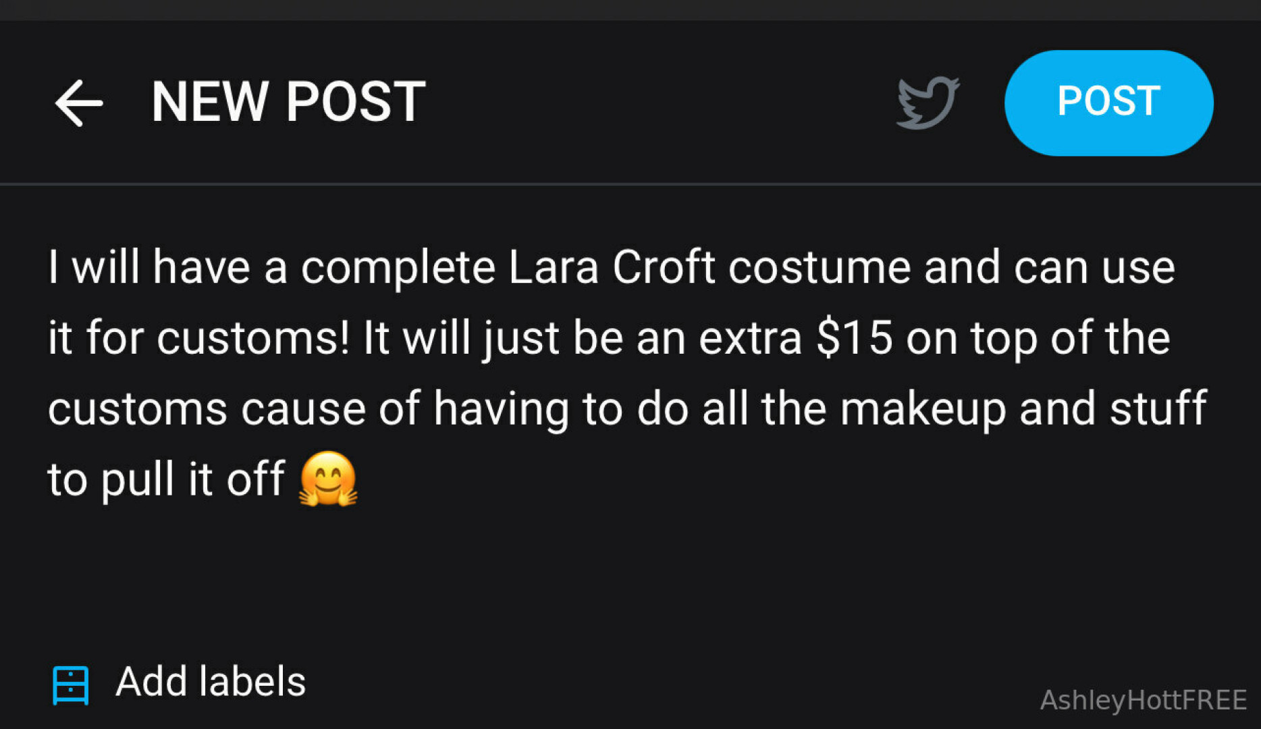Viewport: 1261px width, 729px height.
Task: Go back using the left arrow
Action: [78, 103]
